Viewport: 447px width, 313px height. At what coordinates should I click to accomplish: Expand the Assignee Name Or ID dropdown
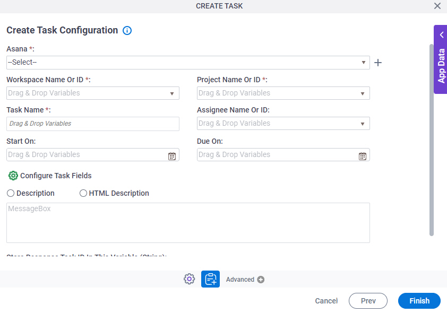click(x=363, y=124)
